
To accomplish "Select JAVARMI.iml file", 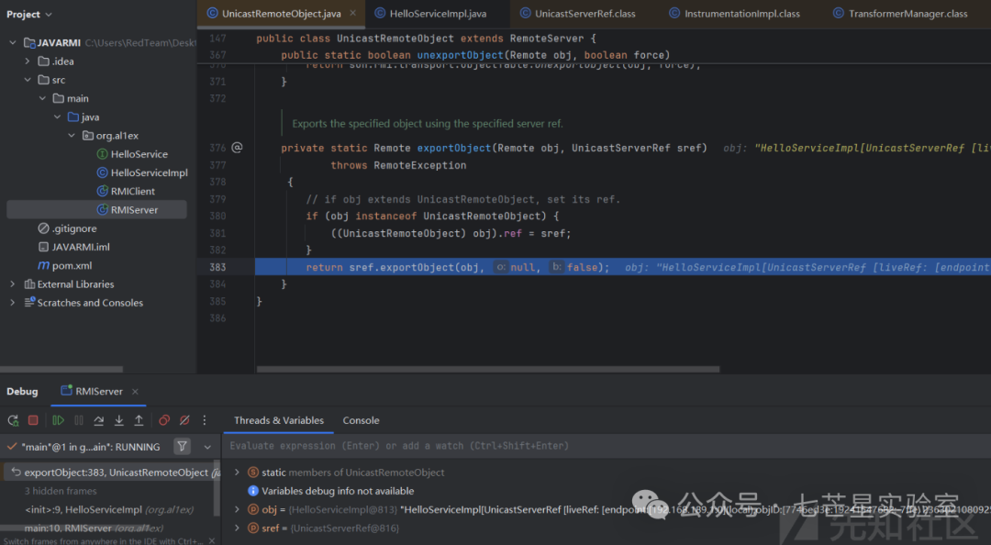I will [80, 247].
